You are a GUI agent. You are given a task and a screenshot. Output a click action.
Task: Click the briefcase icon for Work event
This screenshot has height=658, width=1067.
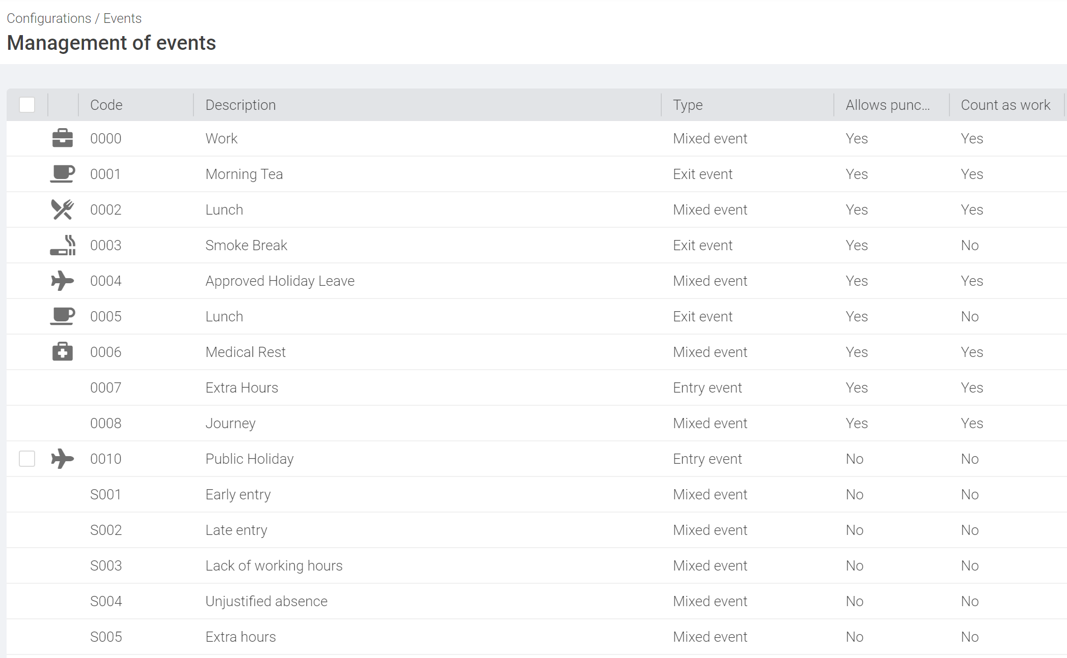63,138
